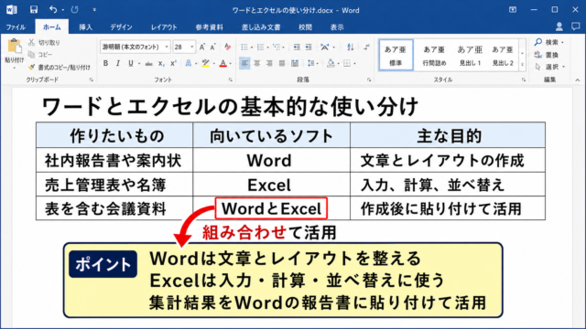
Task: Click the Asian layout (拡張書式) icon
Action: 325,47
